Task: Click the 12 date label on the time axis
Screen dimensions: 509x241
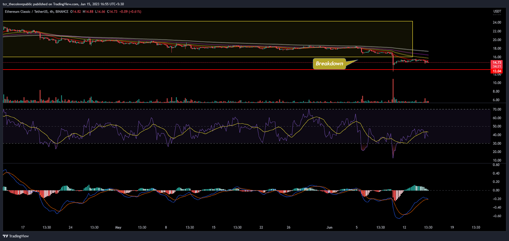Action: (x=404, y=227)
